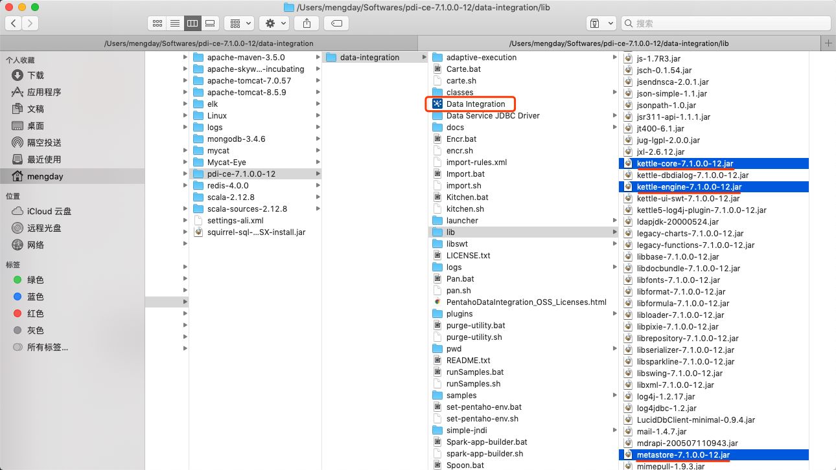Go forward with the right arrow button
836x470 pixels.
coord(30,23)
